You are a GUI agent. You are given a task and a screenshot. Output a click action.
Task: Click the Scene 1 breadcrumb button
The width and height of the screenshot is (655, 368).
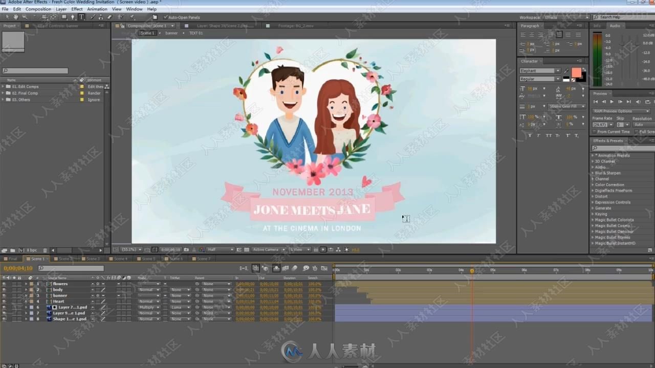(x=147, y=33)
